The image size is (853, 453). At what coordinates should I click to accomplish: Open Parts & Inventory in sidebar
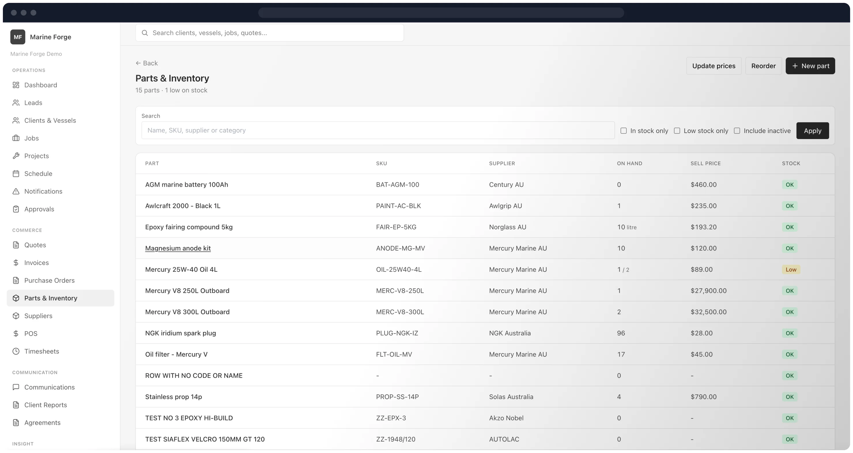tap(60, 298)
